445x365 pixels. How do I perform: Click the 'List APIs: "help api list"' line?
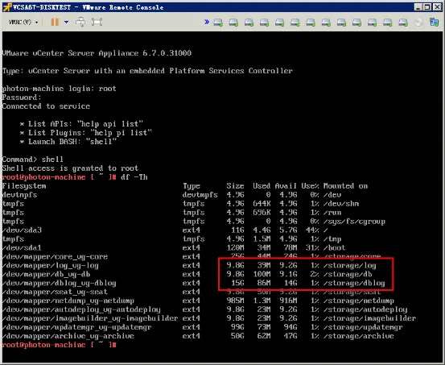(x=81, y=124)
